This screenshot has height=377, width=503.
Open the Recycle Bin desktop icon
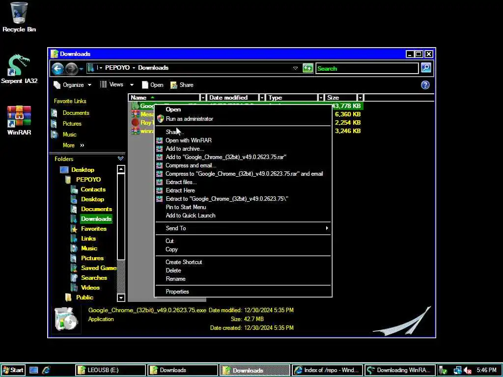[x=19, y=17]
